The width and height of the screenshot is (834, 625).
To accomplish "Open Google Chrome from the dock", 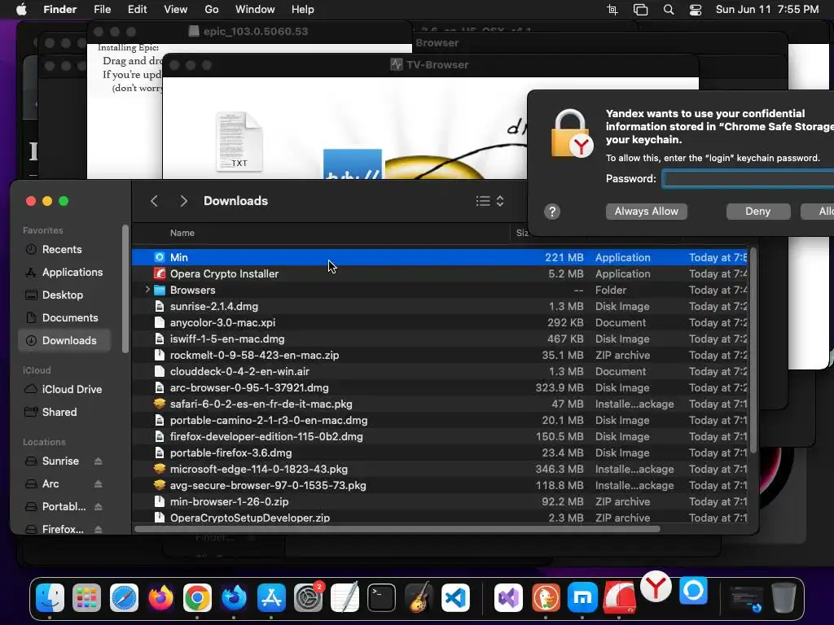I will (x=197, y=598).
